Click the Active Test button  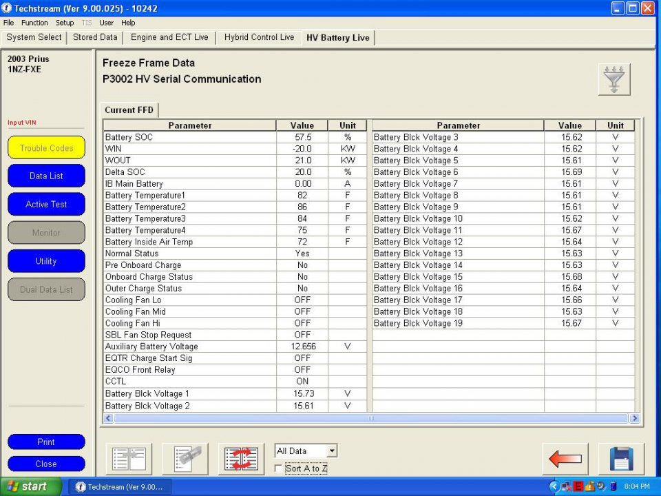[46, 204]
